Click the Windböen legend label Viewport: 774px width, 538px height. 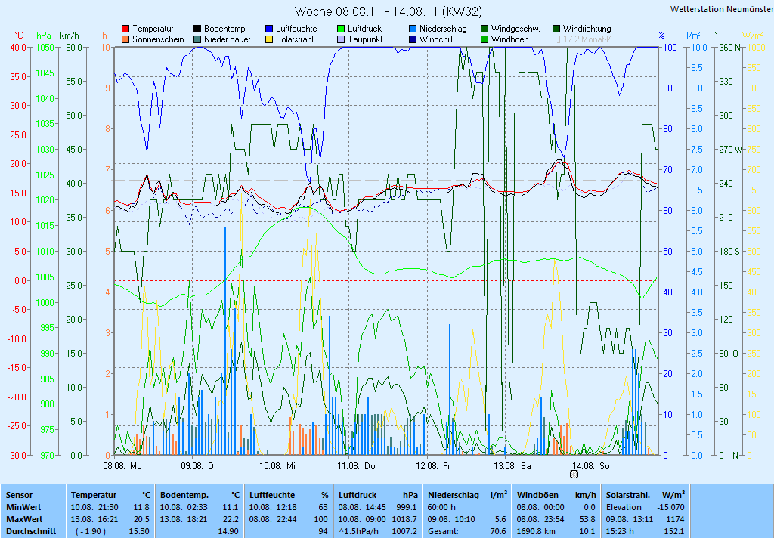pyautogui.click(x=509, y=39)
